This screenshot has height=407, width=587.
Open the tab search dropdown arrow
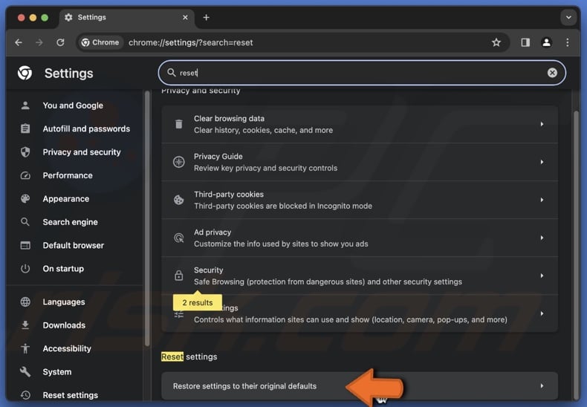click(568, 17)
